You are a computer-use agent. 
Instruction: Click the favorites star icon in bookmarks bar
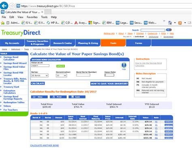[2, 23]
